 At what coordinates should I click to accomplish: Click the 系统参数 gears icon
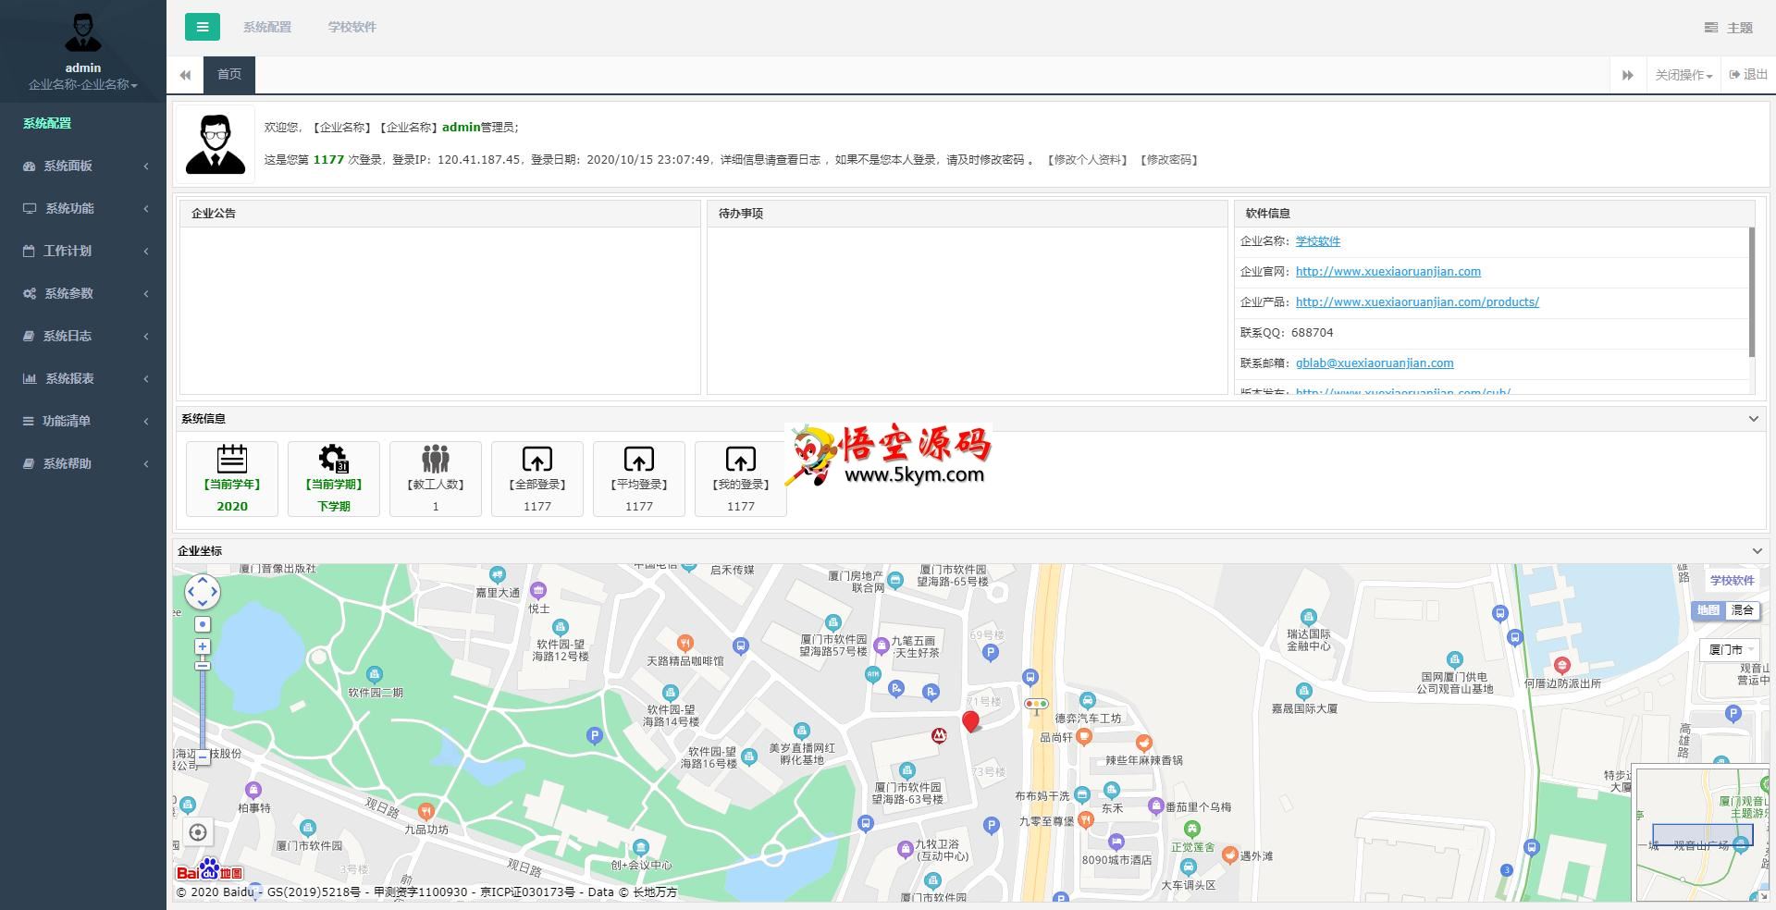pyautogui.click(x=30, y=294)
